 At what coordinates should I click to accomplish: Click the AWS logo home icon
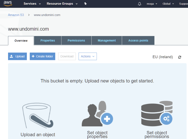(8, 4)
